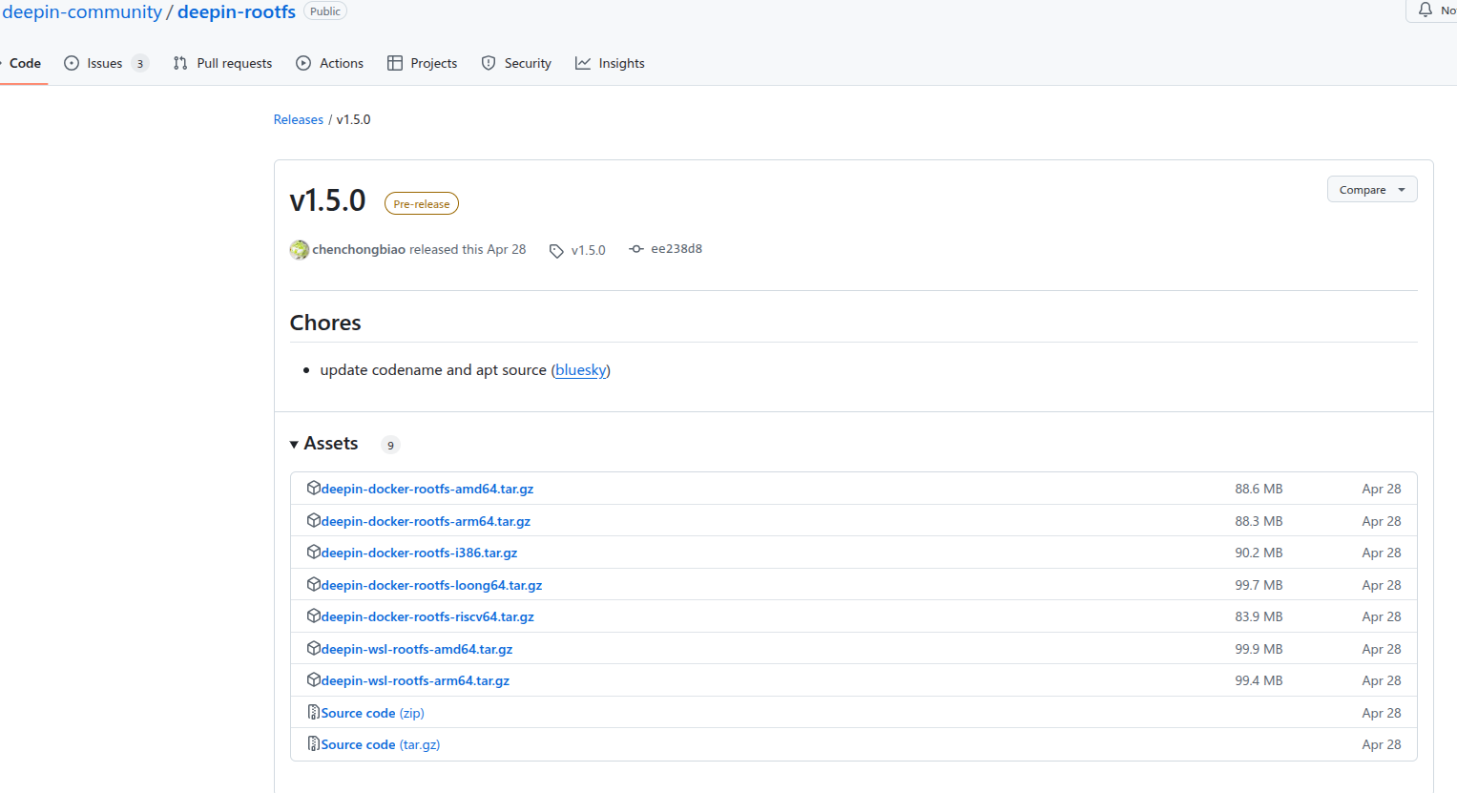This screenshot has width=1457, height=793.
Task: Click the Pre-release badge
Action: [x=422, y=203]
